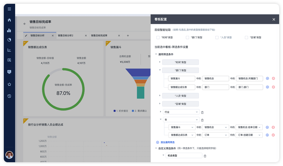This screenshot has width=283, height=166.
Task: Open pie chart section in sidebar
Action: coord(9,40)
